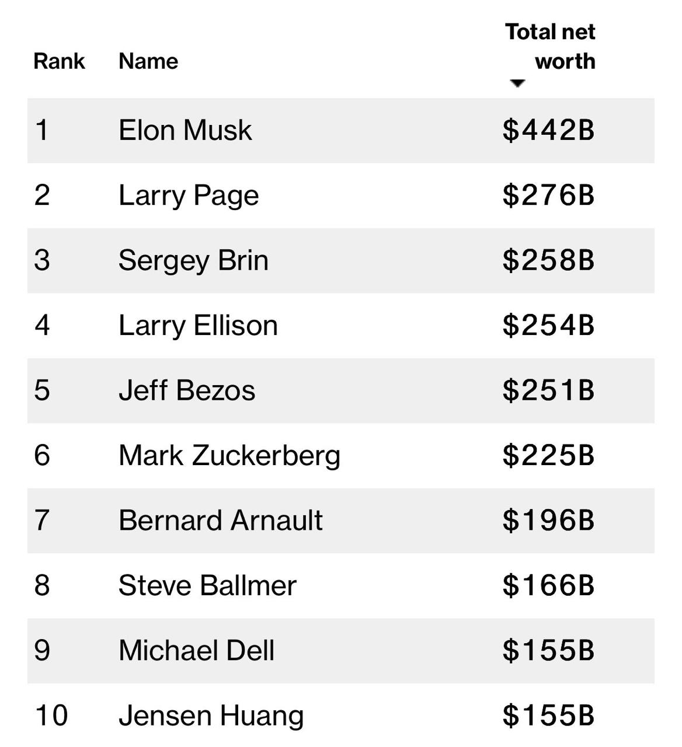
Task: Click the $196B net worth figure
Action: 548,521
